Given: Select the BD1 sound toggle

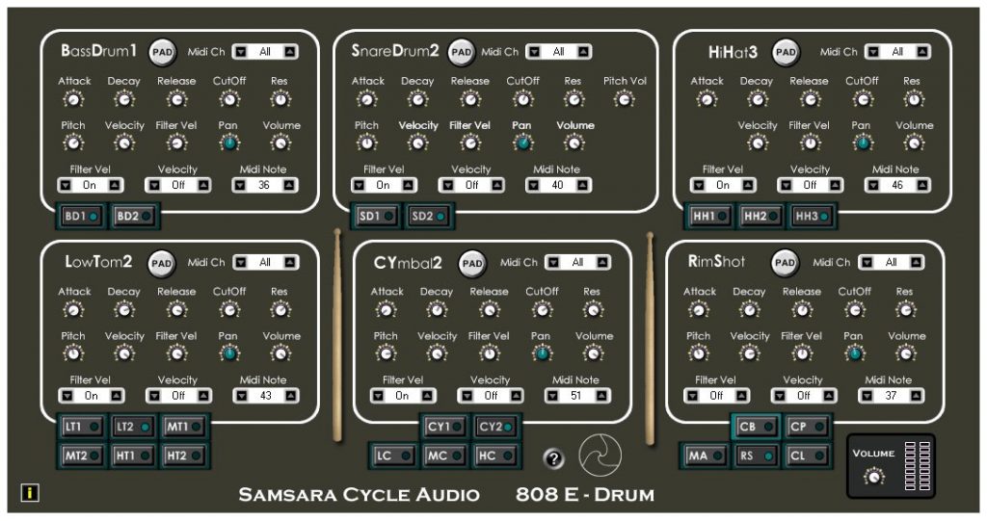Looking at the screenshot, I should point(82,217).
